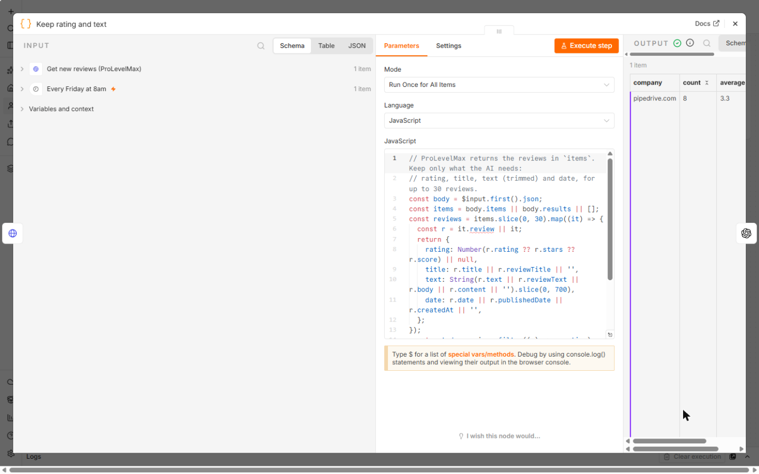Image resolution: width=759 pixels, height=474 pixels.
Task: Click the right arrow of the page's bottom scrollbar
Action: tap(755, 470)
